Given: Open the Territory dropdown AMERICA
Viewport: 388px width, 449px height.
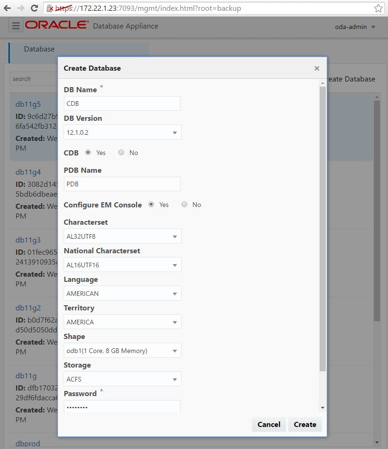Looking at the screenshot, I should tap(123, 322).
